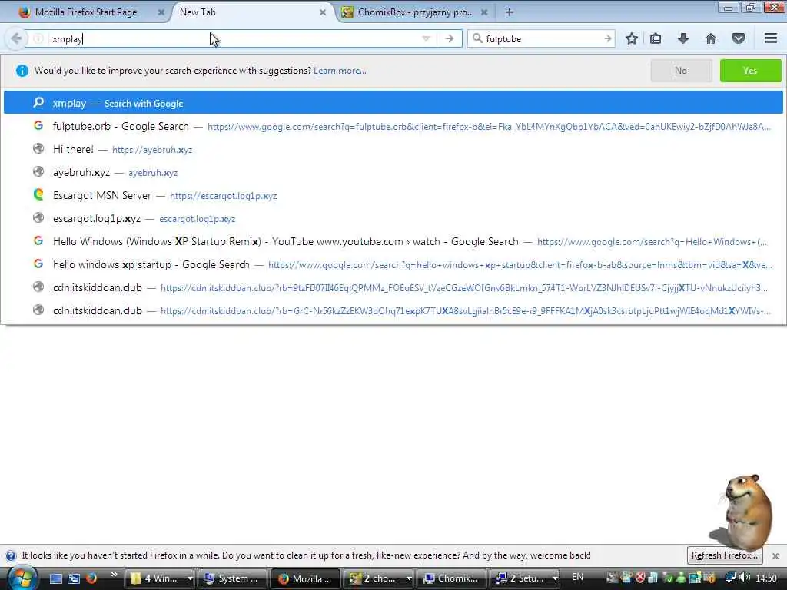Show bookmarks with the clipboard list icon
The width and height of the screenshot is (787, 590).
click(656, 38)
